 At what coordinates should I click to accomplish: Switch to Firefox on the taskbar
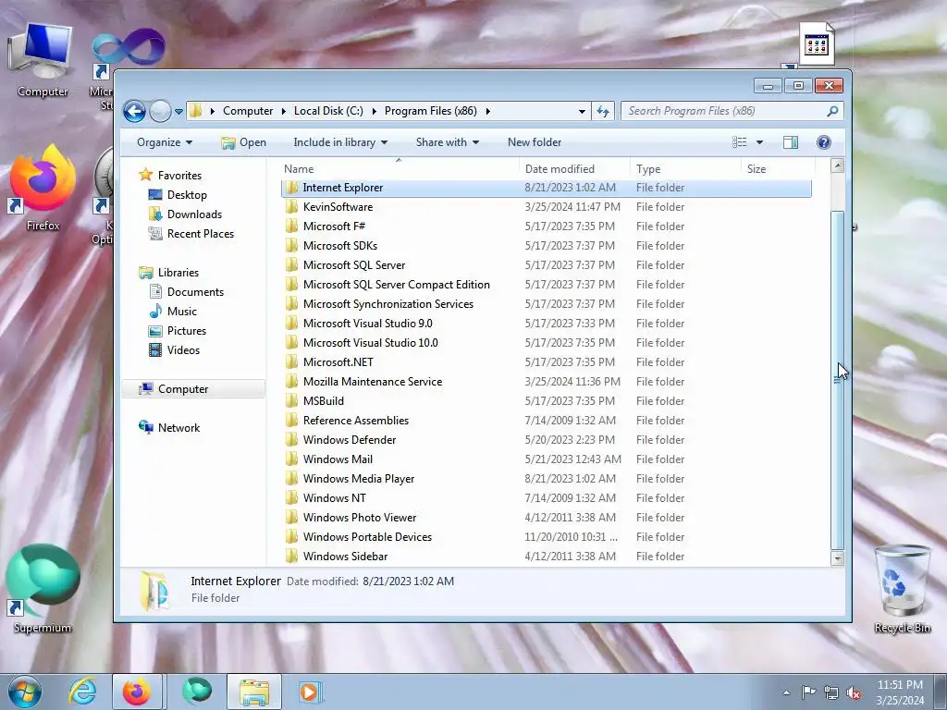pos(137,692)
